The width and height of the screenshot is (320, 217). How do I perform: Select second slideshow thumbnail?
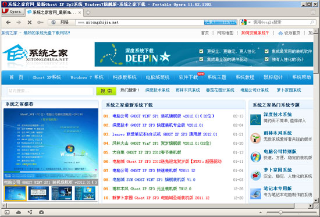(38, 193)
